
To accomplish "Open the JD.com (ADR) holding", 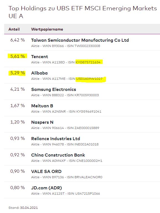I will tap(47, 188).
